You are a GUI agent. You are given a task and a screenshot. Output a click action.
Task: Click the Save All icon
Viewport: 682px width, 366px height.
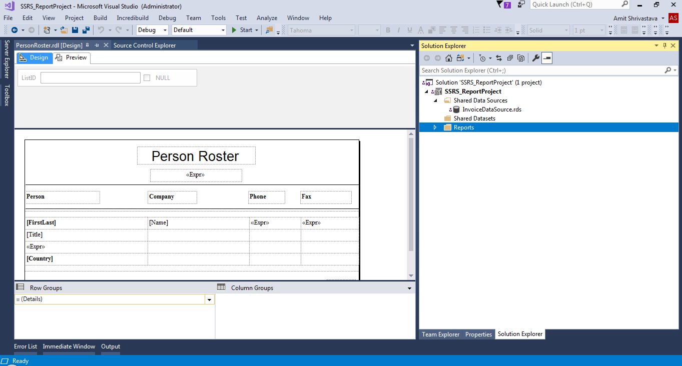point(86,30)
